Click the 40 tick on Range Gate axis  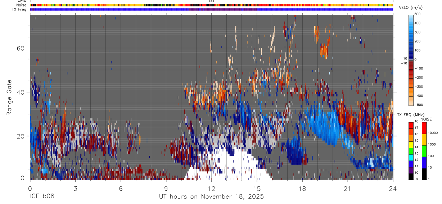coord(21,92)
